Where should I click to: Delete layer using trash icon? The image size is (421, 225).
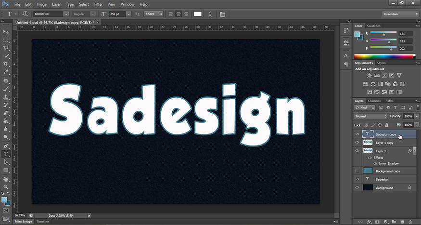click(x=410, y=222)
